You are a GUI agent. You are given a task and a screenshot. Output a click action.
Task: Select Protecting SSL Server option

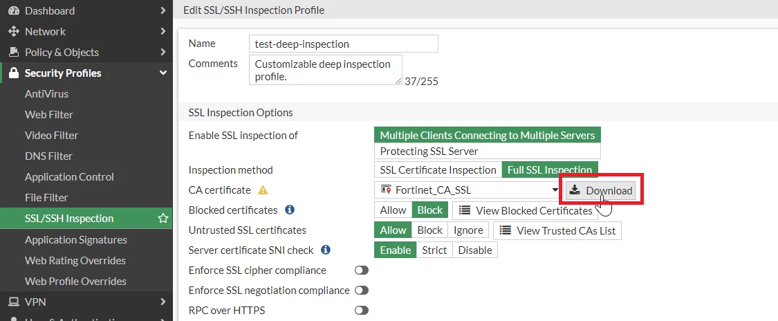(x=488, y=151)
